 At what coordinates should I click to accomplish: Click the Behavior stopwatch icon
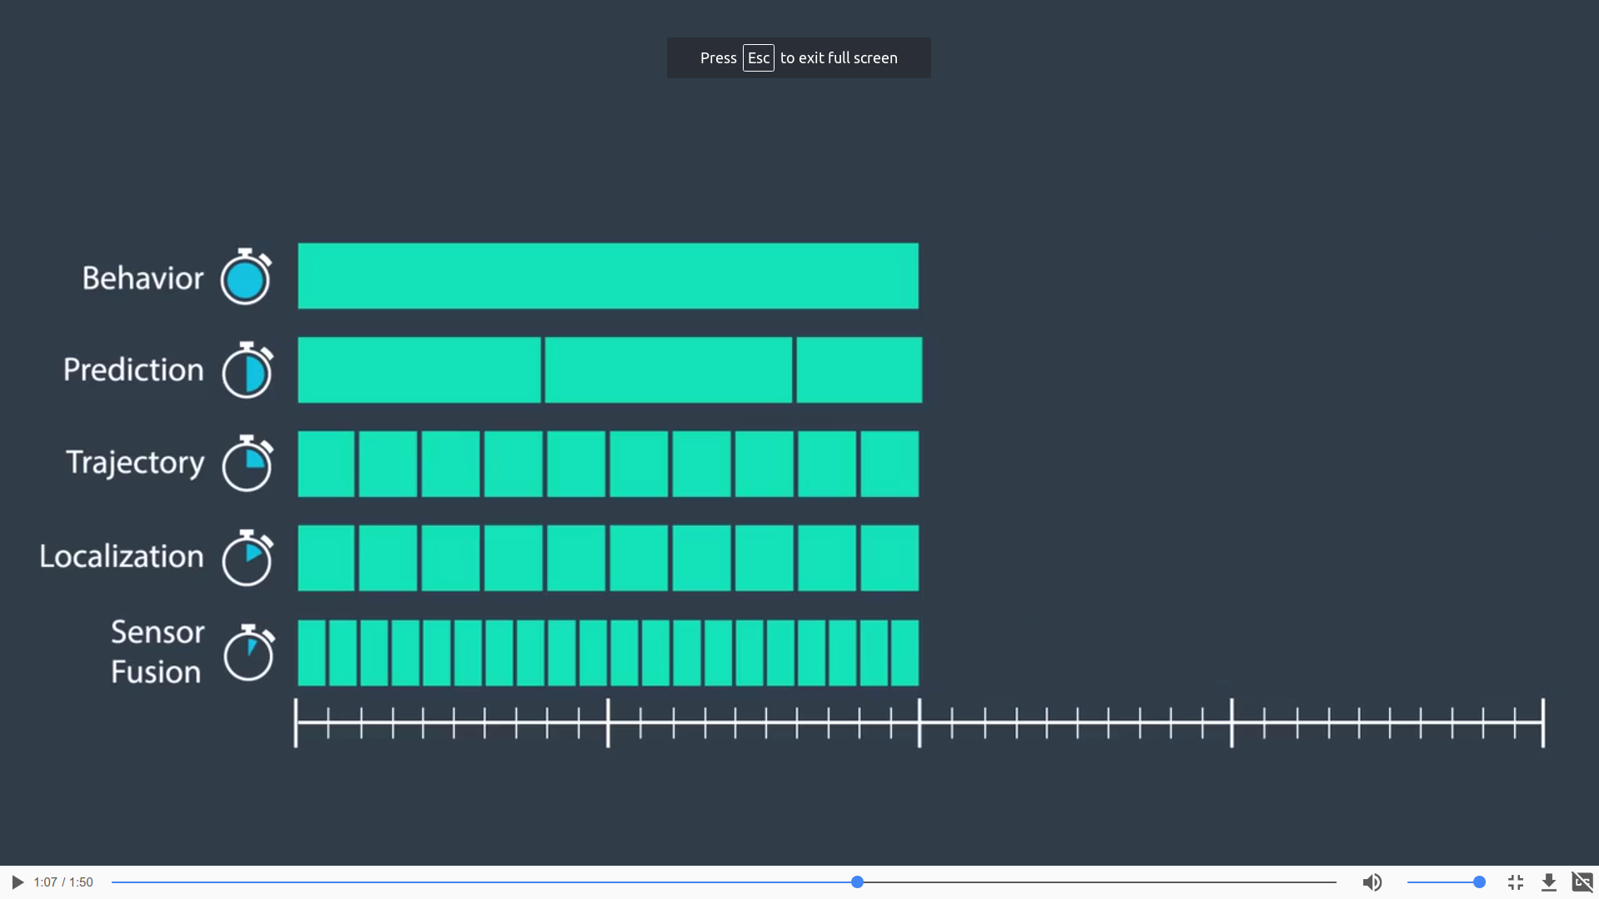pyautogui.click(x=247, y=277)
